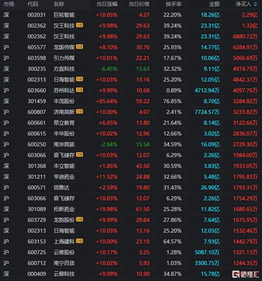Click the 26.90亿 amount value
Screen dimensions: 262x281
pos(210,187)
